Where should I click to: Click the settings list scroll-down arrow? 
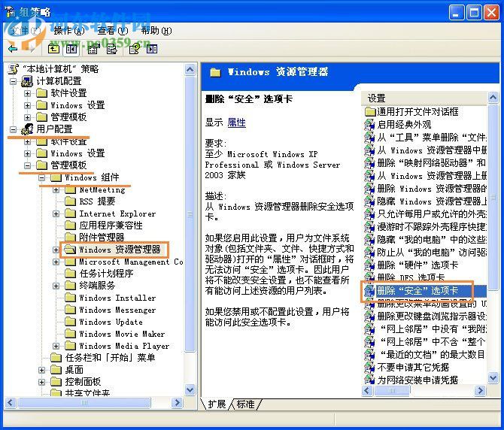(493, 378)
